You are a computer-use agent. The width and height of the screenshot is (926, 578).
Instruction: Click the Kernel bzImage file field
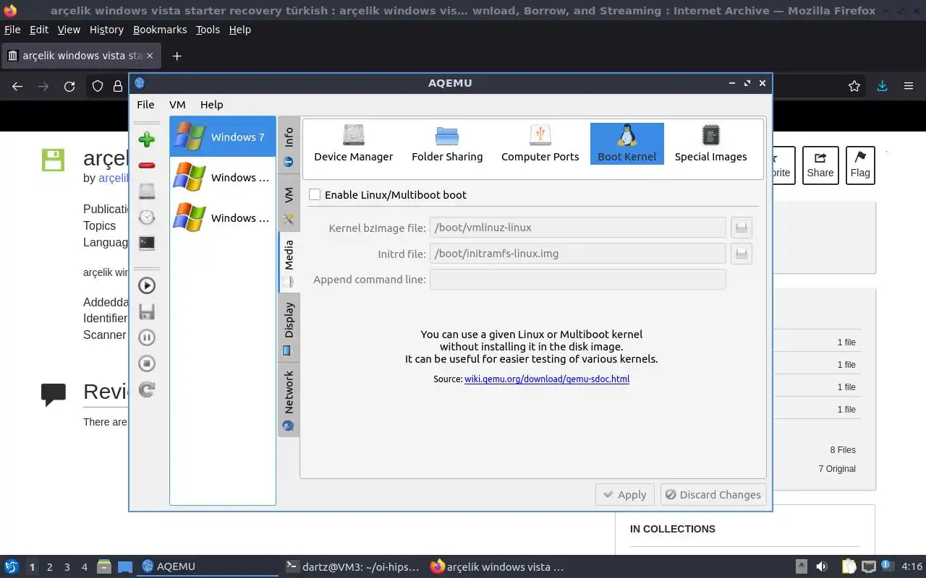pos(577,228)
